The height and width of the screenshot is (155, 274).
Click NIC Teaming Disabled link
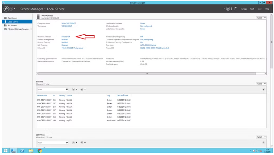(65, 45)
